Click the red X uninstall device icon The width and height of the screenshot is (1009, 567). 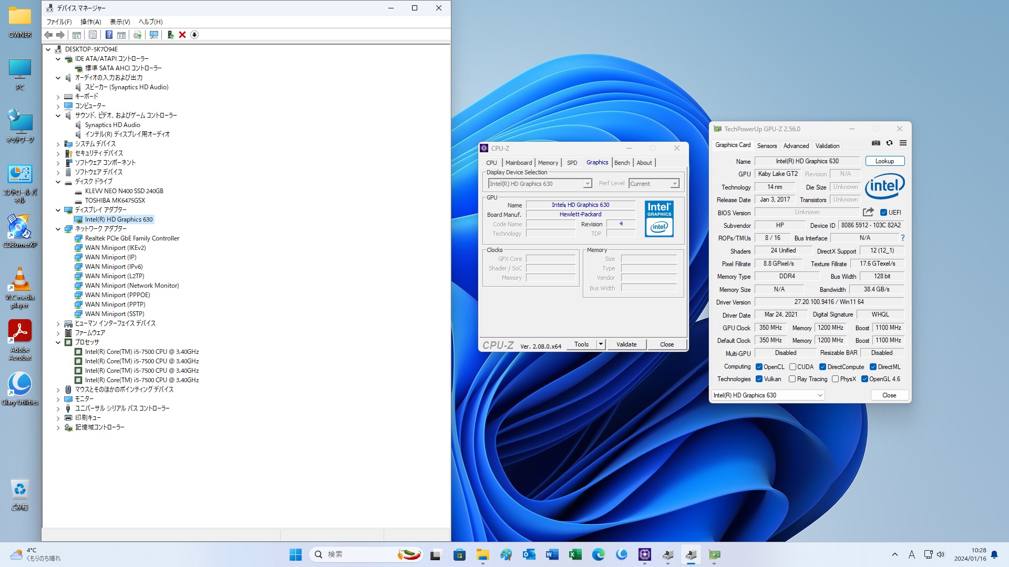coord(182,35)
